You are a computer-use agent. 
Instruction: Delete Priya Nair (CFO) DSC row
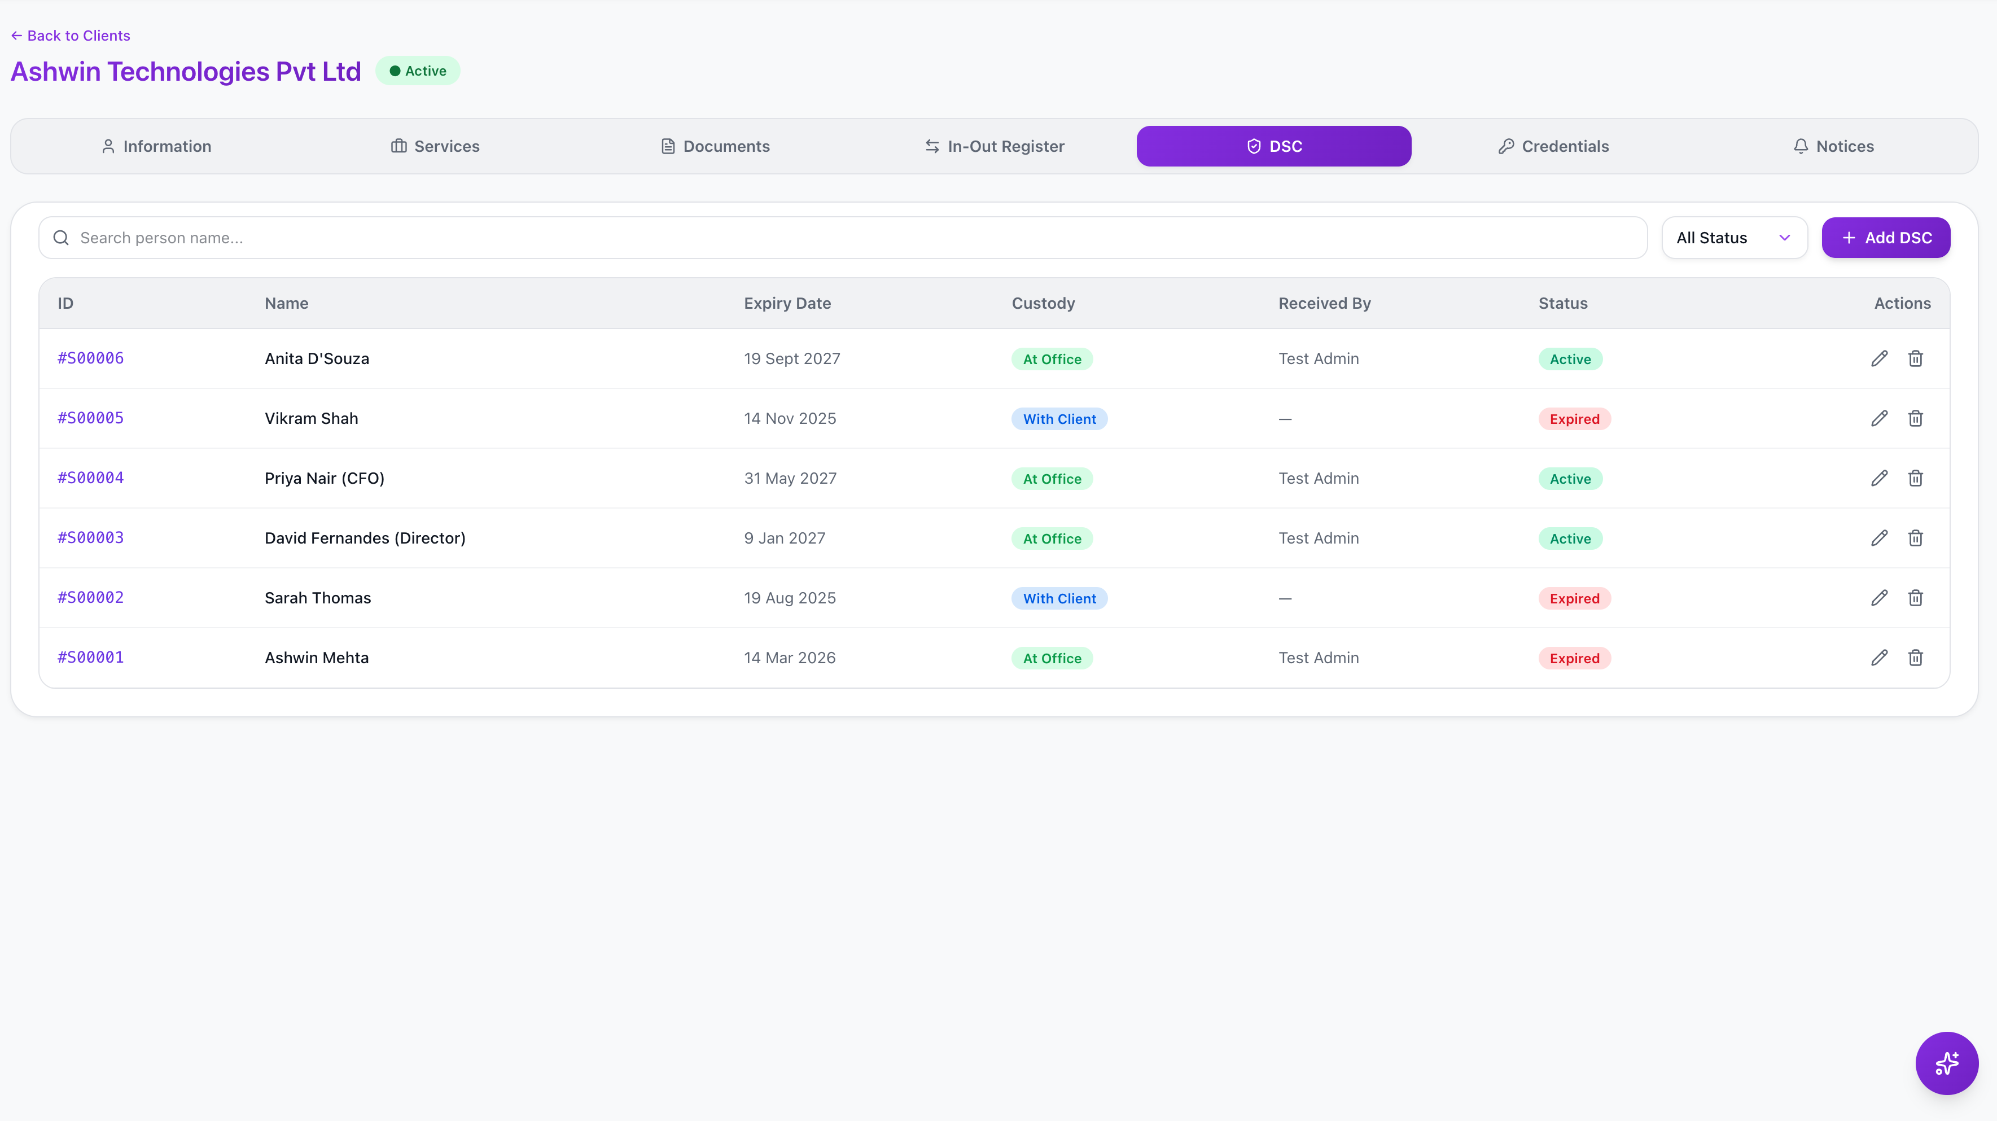(1915, 478)
